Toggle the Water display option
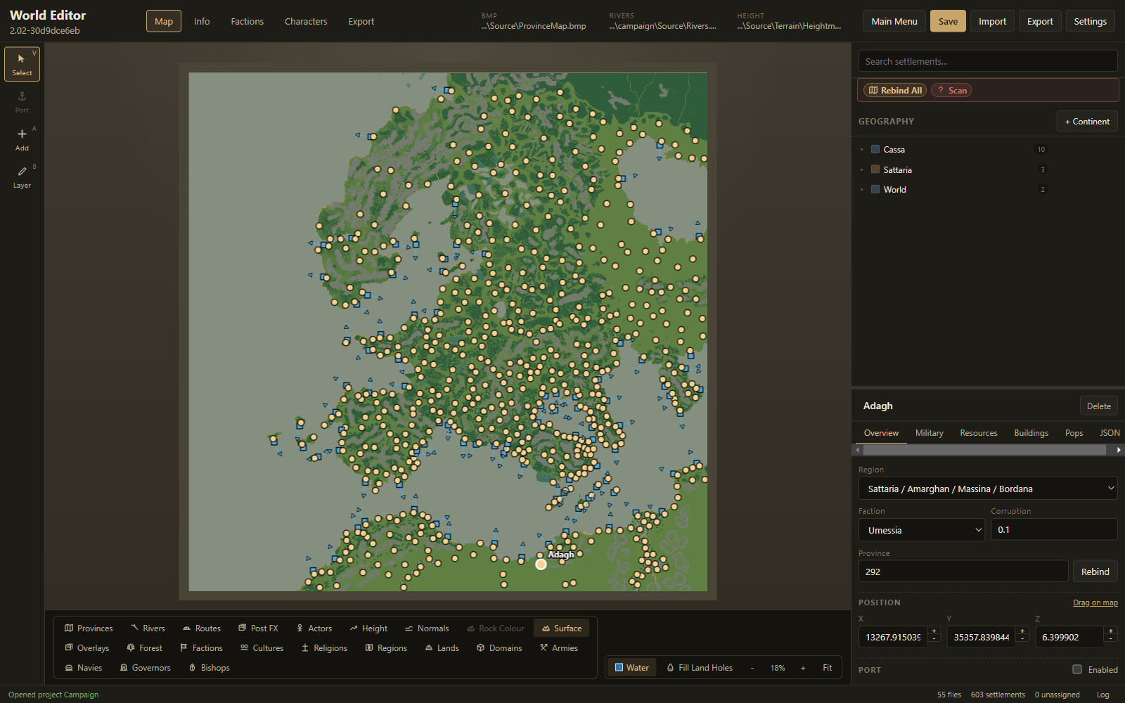The width and height of the screenshot is (1125, 703). [631, 668]
